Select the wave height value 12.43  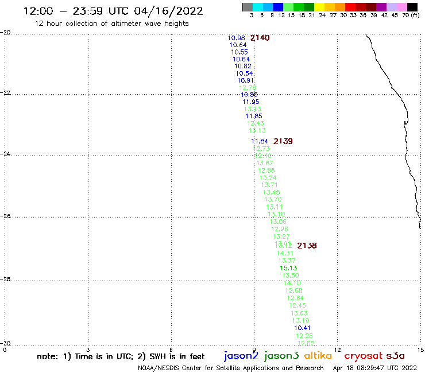(256, 123)
